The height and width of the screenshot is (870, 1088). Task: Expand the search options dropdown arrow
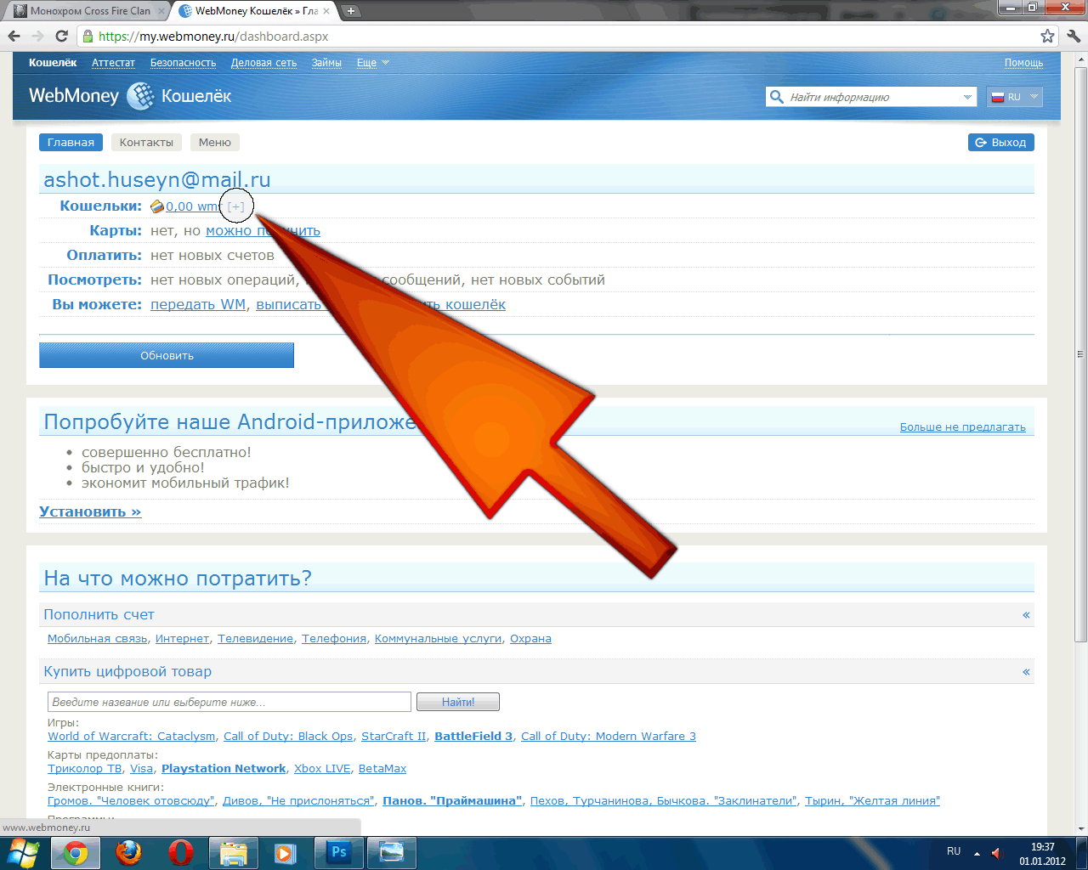(967, 97)
